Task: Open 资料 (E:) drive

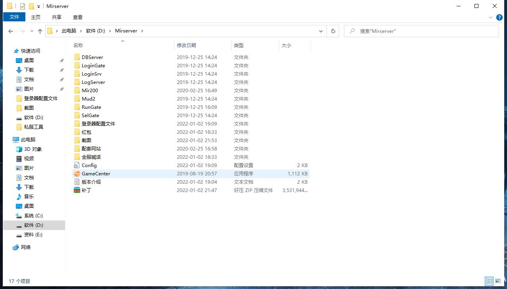Action: click(33, 234)
